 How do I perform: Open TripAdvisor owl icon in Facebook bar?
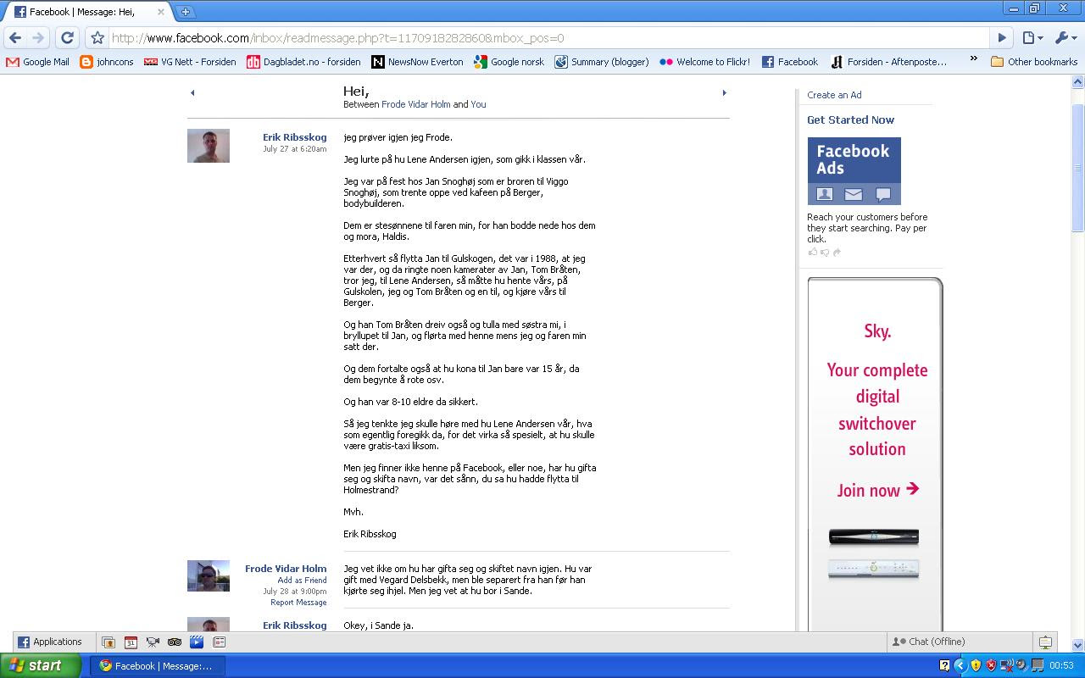[175, 642]
